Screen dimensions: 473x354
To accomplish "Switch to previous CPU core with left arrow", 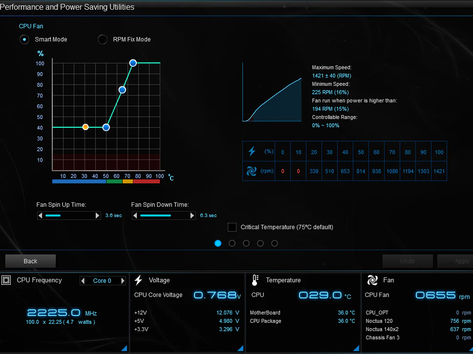I will [x=84, y=281].
